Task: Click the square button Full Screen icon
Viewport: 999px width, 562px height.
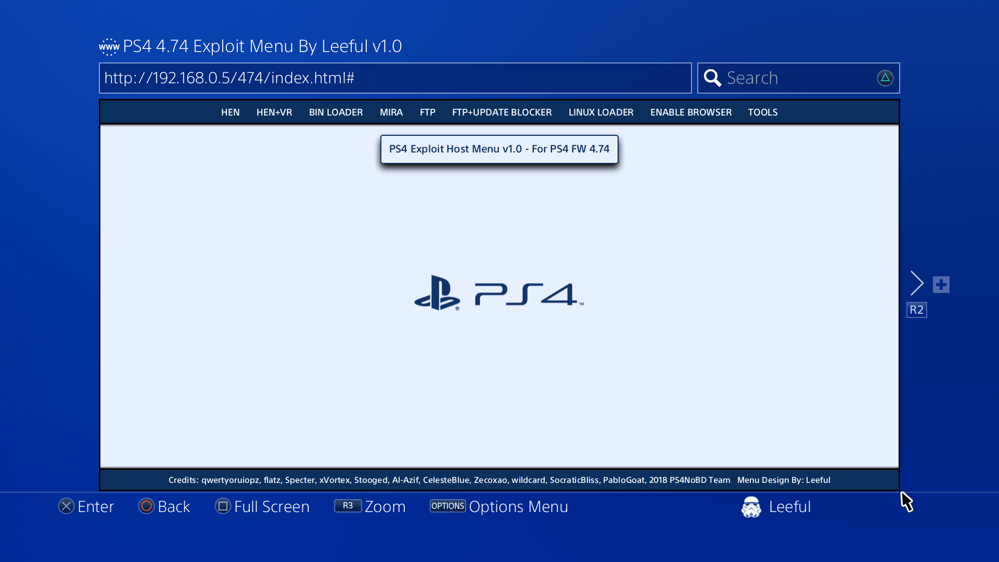Action: pyautogui.click(x=223, y=506)
